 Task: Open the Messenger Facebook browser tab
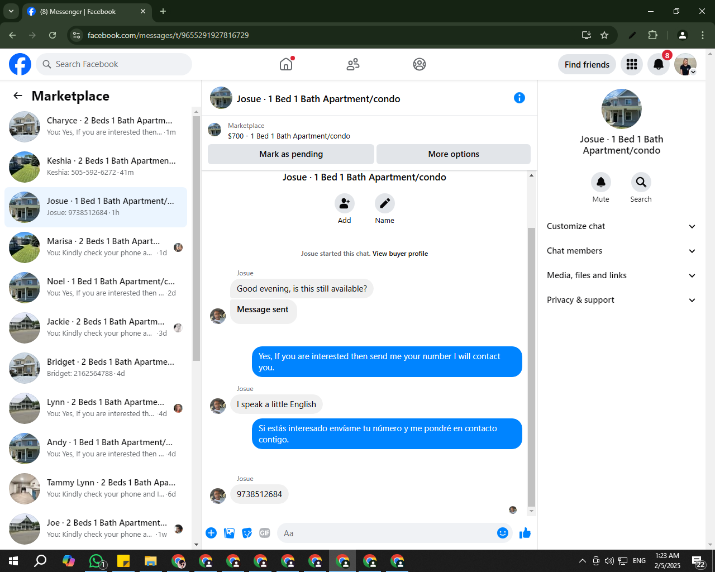[x=87, y=11]
